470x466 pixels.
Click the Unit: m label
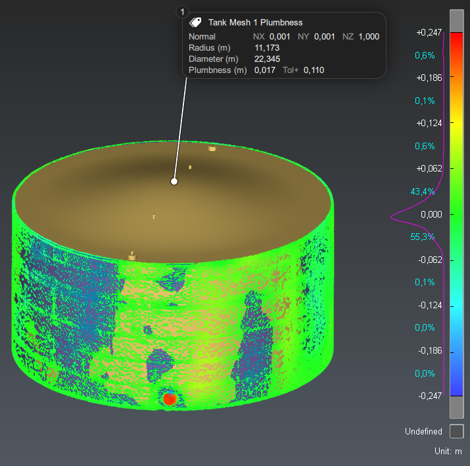pyautogui.click(x=448, y=452)
